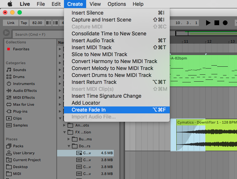Click the 82.00 tempo field
Image resolution: width=237 pixels, height=179 pixels.
coord(37,23)
